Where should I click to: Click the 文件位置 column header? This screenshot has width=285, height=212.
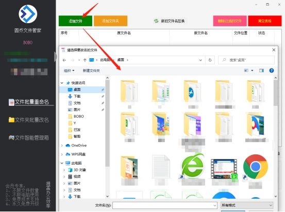241,33
